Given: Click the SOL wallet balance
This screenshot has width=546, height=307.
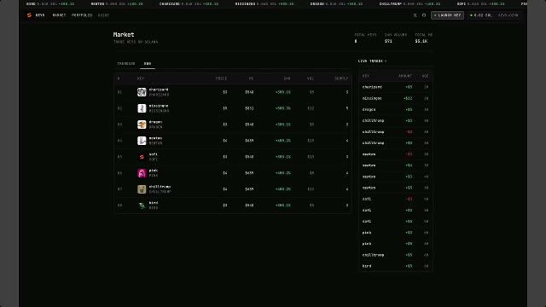Looking at the screenshot, I should (x=481, y=15).
